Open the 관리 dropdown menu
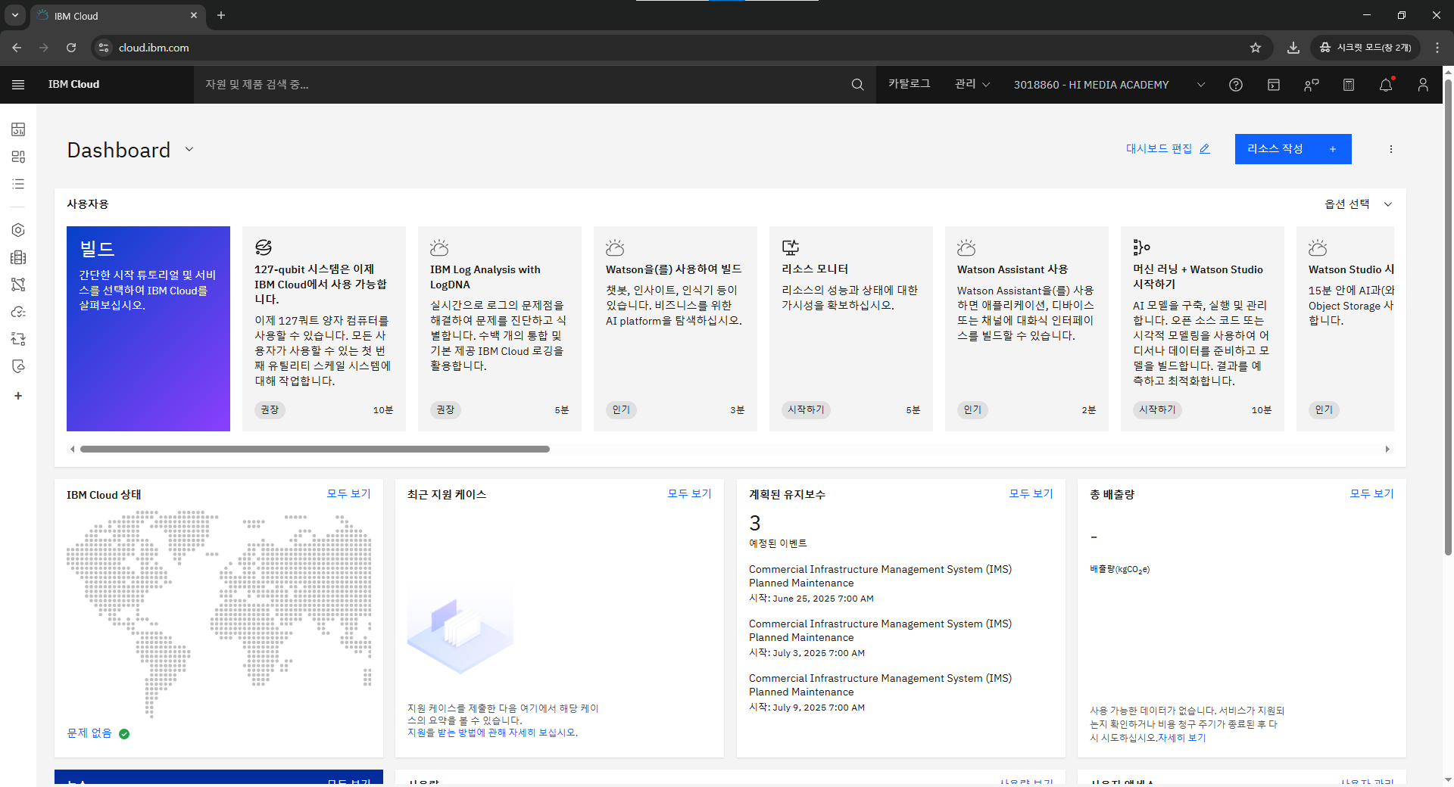 972,85
